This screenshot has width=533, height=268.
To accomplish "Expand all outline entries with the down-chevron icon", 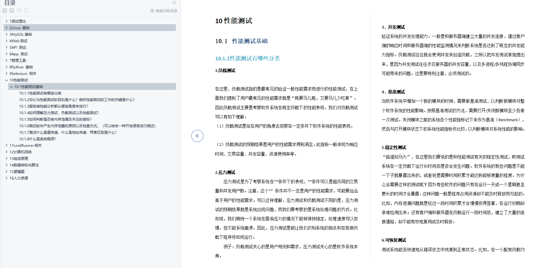I will [5, 10].
